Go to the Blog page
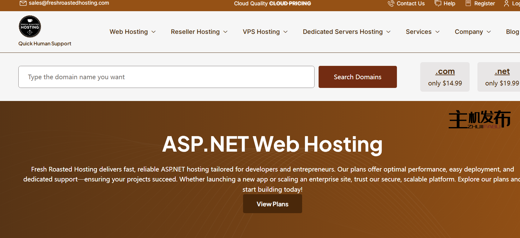The height and width of the screenshot is (238, 520). [x=512, y=32]
